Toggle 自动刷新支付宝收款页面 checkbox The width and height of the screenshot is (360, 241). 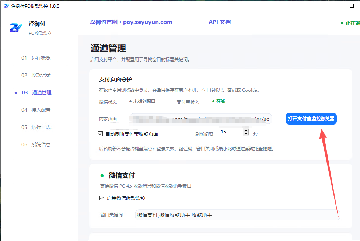100,134
